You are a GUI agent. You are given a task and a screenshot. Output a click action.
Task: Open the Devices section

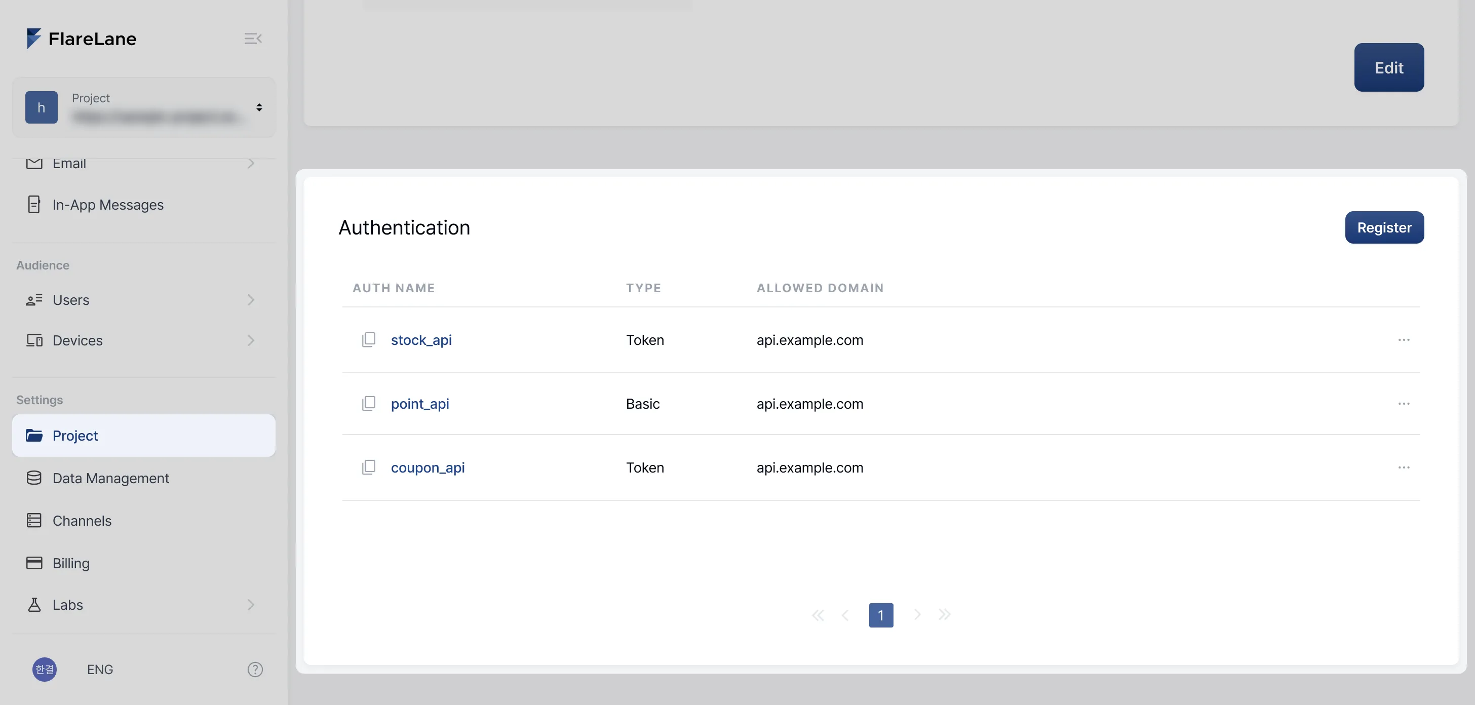coord(77,341)
